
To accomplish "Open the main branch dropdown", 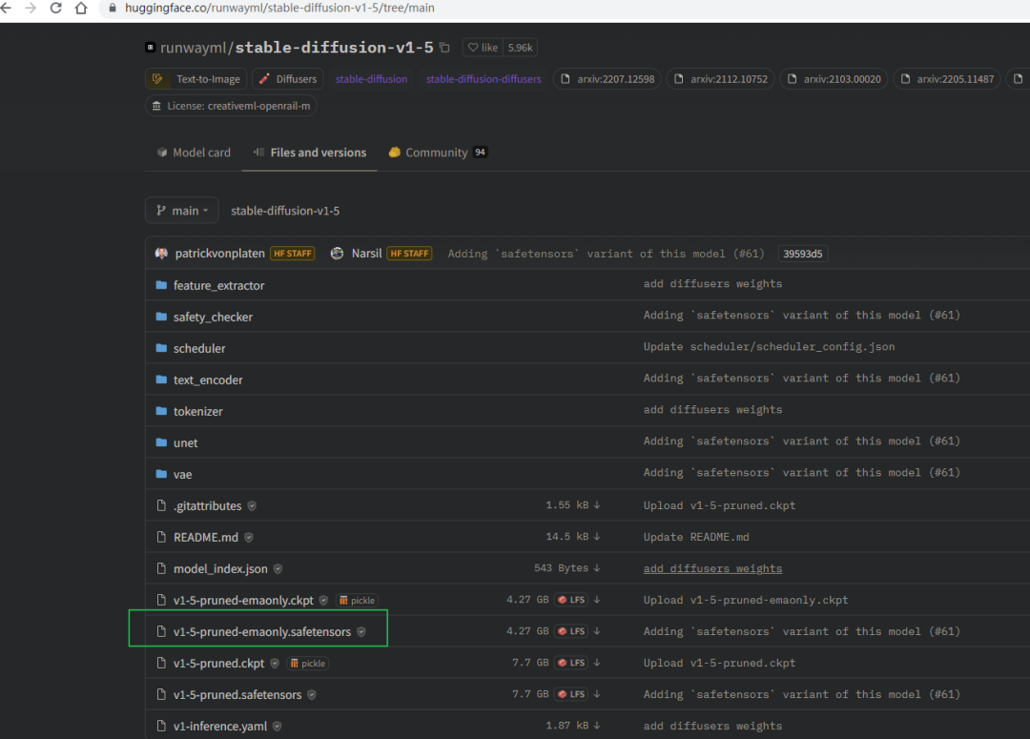I will [x=182, y=211].
